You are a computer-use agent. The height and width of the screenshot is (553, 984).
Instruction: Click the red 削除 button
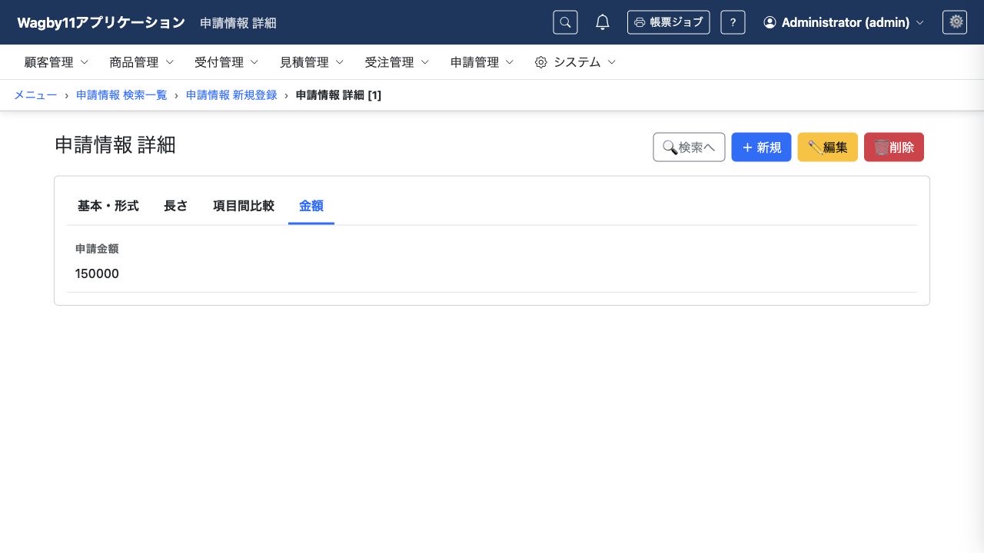(894, 147)
